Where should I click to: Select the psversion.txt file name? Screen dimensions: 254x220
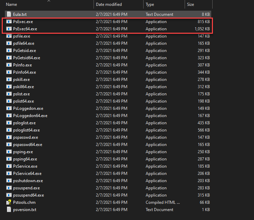25,210
